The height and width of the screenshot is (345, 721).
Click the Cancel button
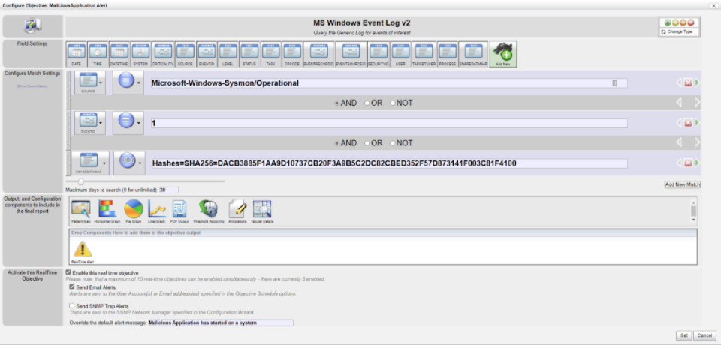[x=703, y=335]
